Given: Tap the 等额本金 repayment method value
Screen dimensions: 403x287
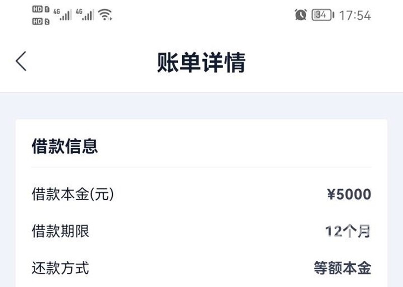Looking at the screenshot, I should tap(343, 268).
